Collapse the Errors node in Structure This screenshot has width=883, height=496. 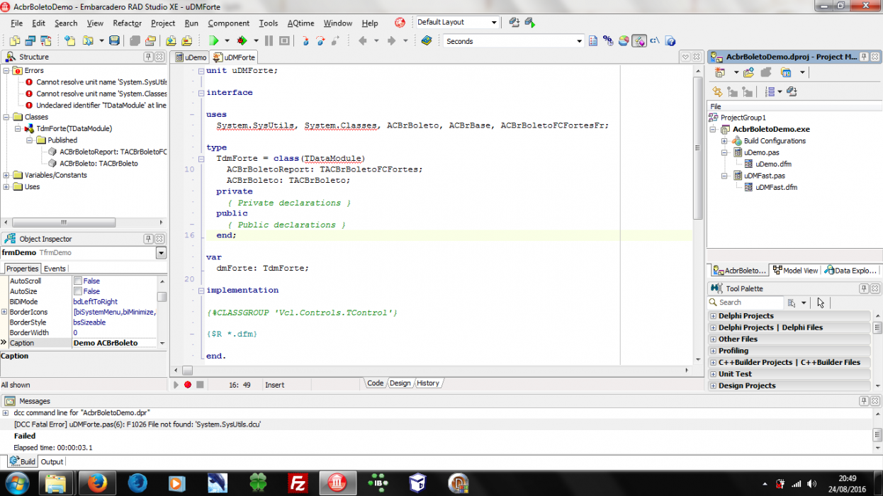point(6,70)
